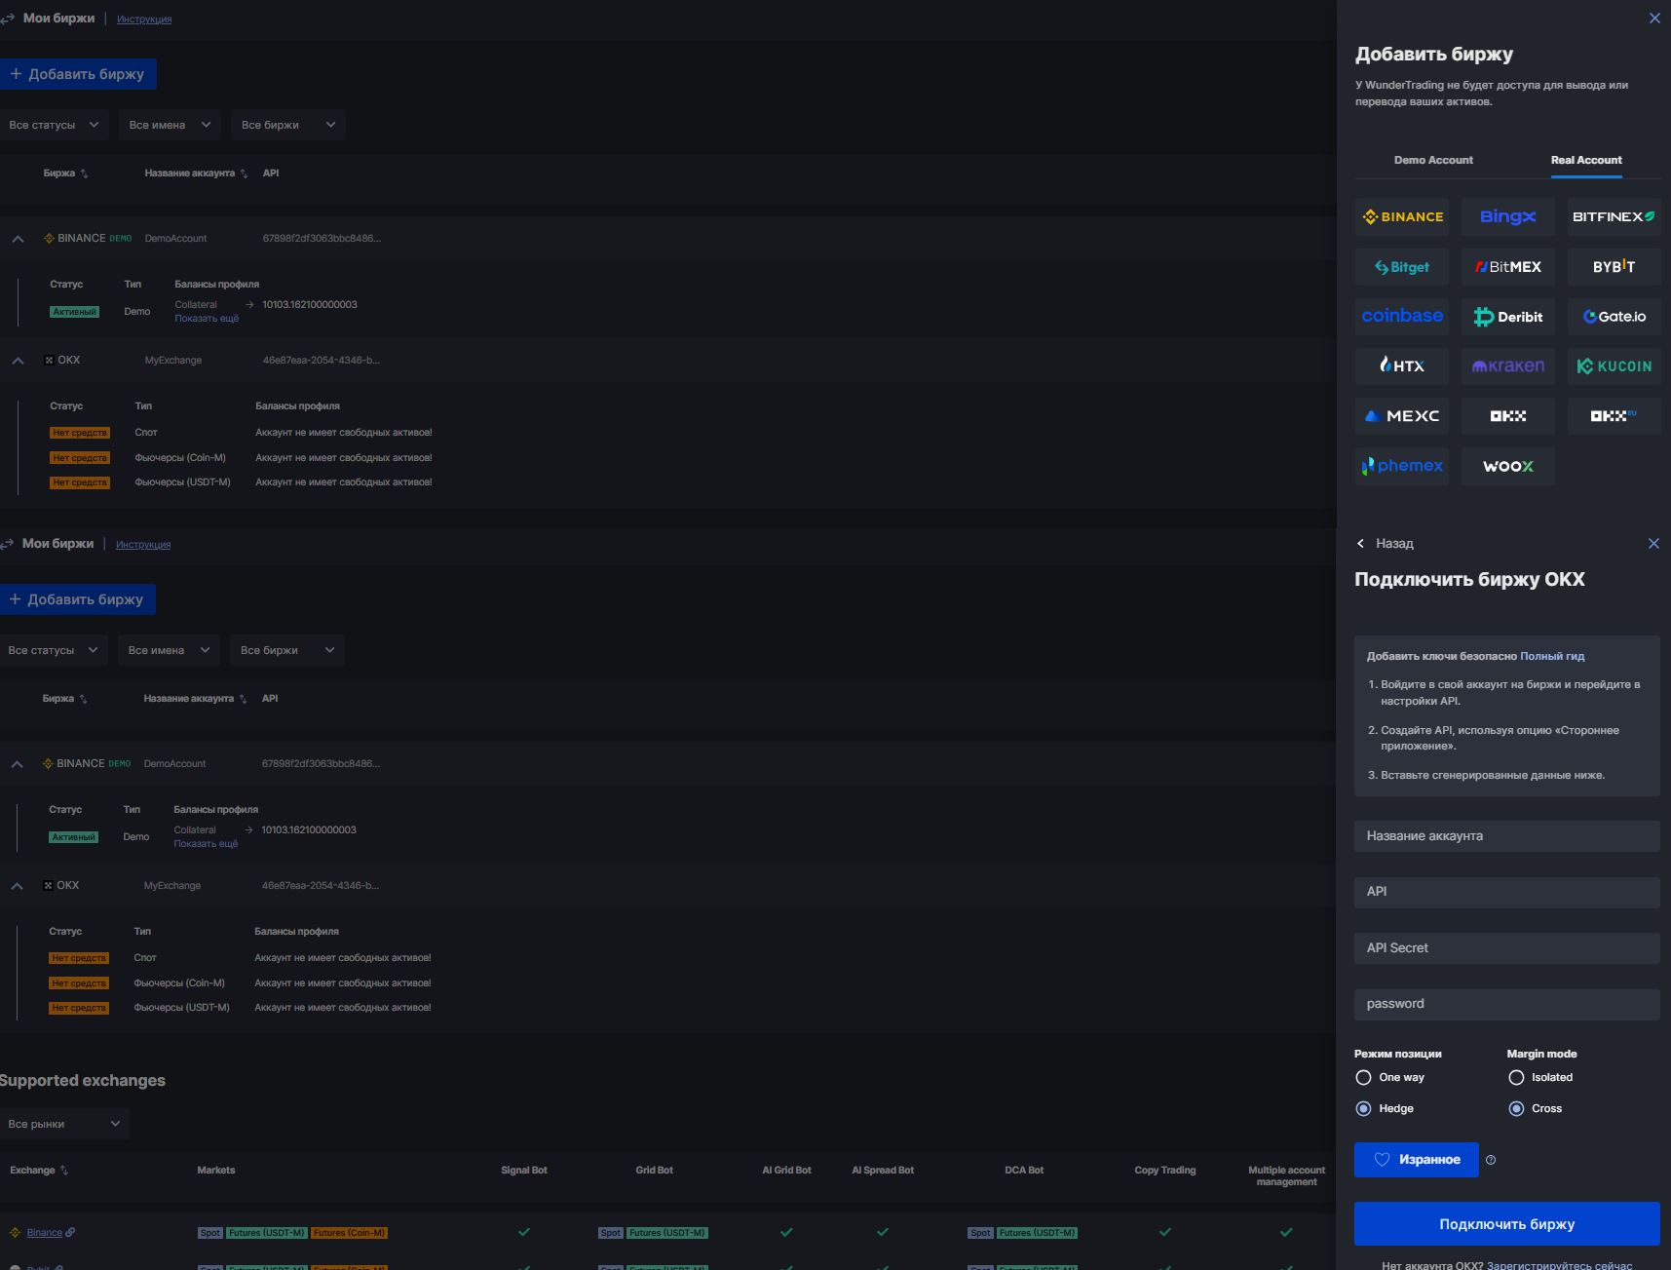The height and width of the screenshot is (1270, 1671).
Task: Collapse BINANCE DemoAccount row beside the logo grid panel
Action: click(18, 239)
